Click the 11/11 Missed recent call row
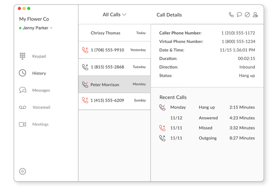Screen dimensions: 275x189 coord(207,128)
